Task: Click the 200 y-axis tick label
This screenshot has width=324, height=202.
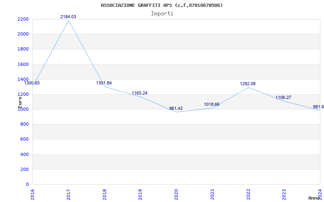Action: [x=24, y=169]
